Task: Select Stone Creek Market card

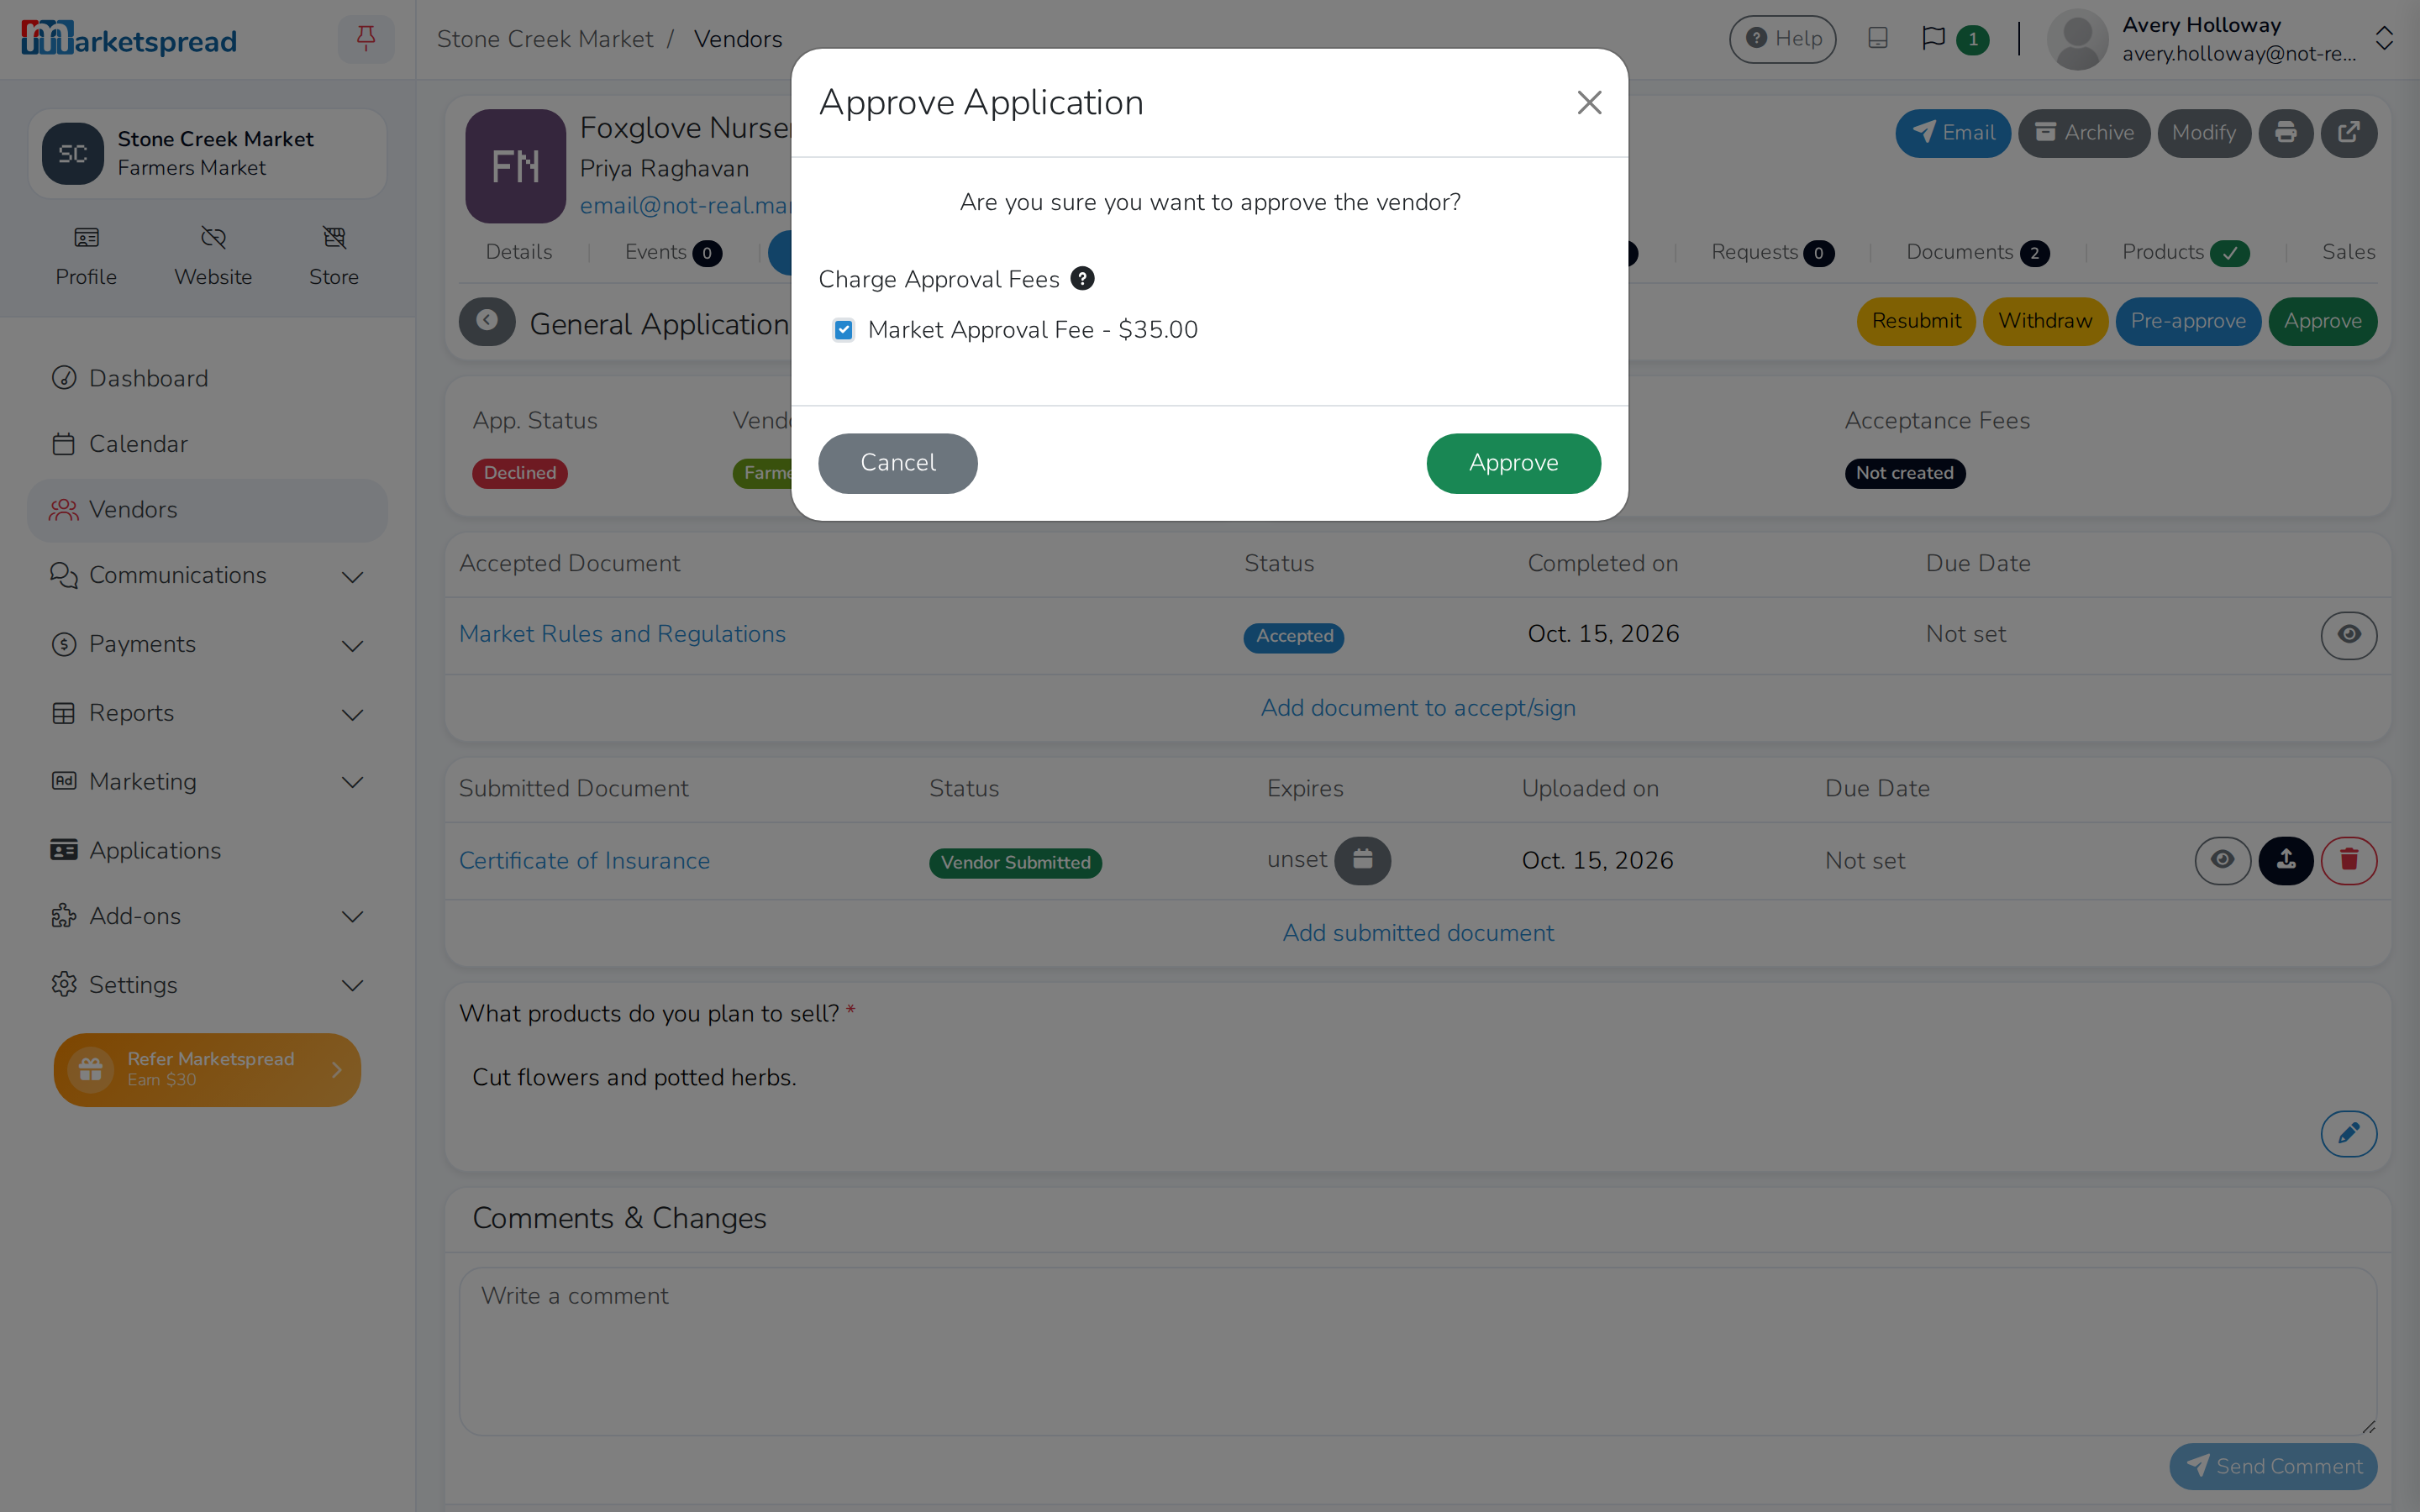Action: [x=207, y=153]
